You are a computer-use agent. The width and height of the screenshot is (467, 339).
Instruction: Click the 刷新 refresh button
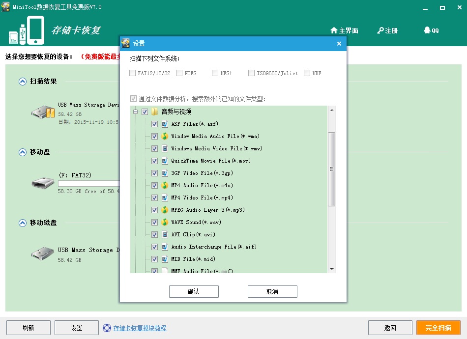tap(29, 328)
